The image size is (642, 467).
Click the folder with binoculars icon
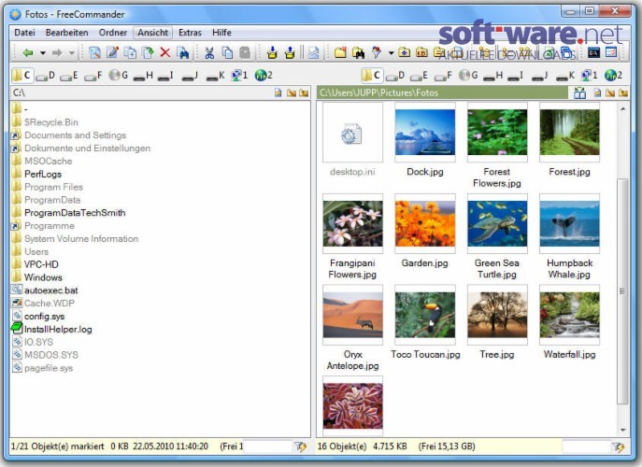click(358, 52)
